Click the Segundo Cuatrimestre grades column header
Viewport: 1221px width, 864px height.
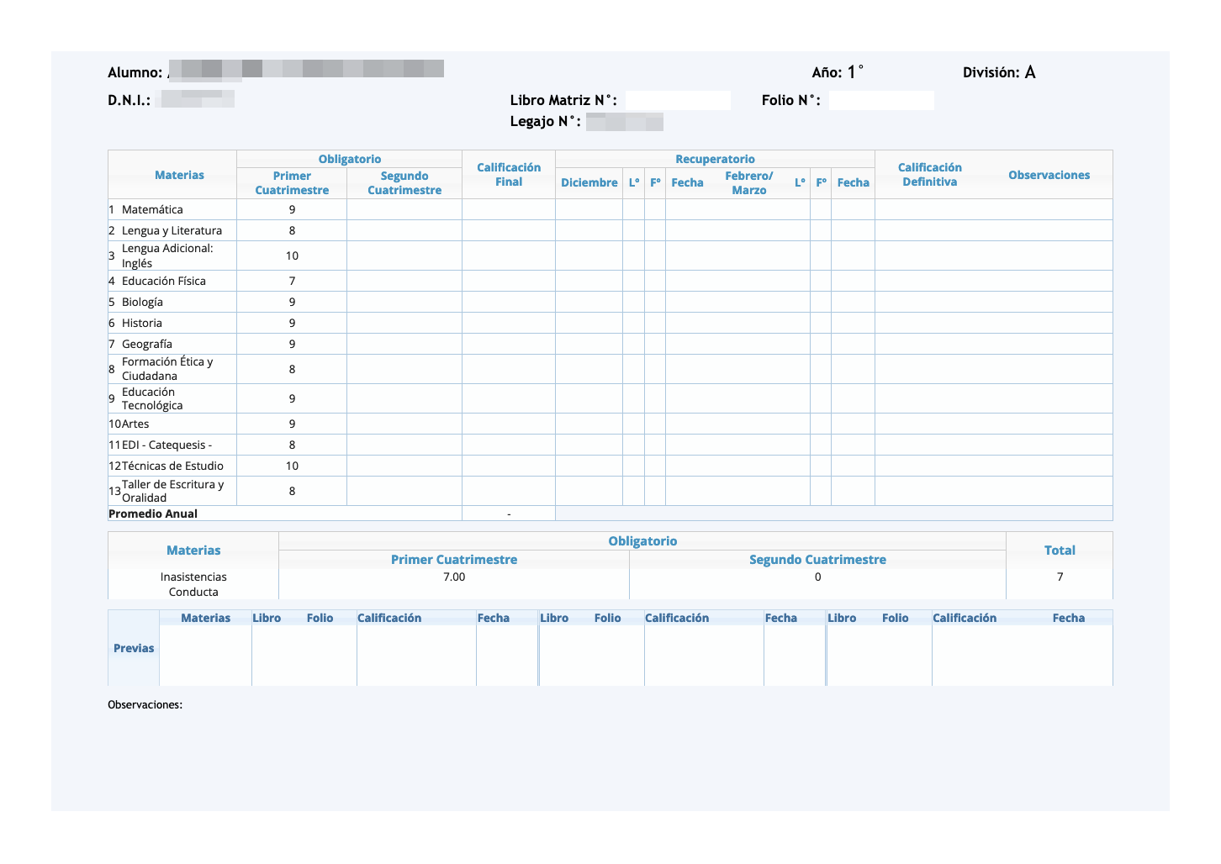(404, 183)
